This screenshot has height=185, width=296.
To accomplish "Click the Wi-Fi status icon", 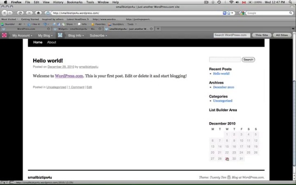I will click(x=231, y=2).
